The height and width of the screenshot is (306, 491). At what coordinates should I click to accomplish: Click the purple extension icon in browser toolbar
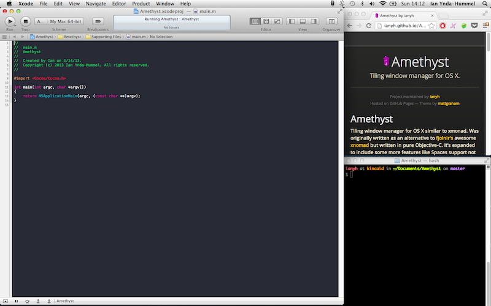(453, 26)
